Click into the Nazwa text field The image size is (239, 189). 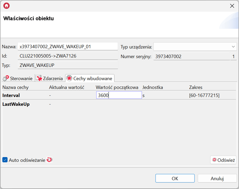click(68, 47)
